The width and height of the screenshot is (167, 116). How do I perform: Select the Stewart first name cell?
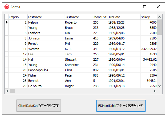click(78, 59)
